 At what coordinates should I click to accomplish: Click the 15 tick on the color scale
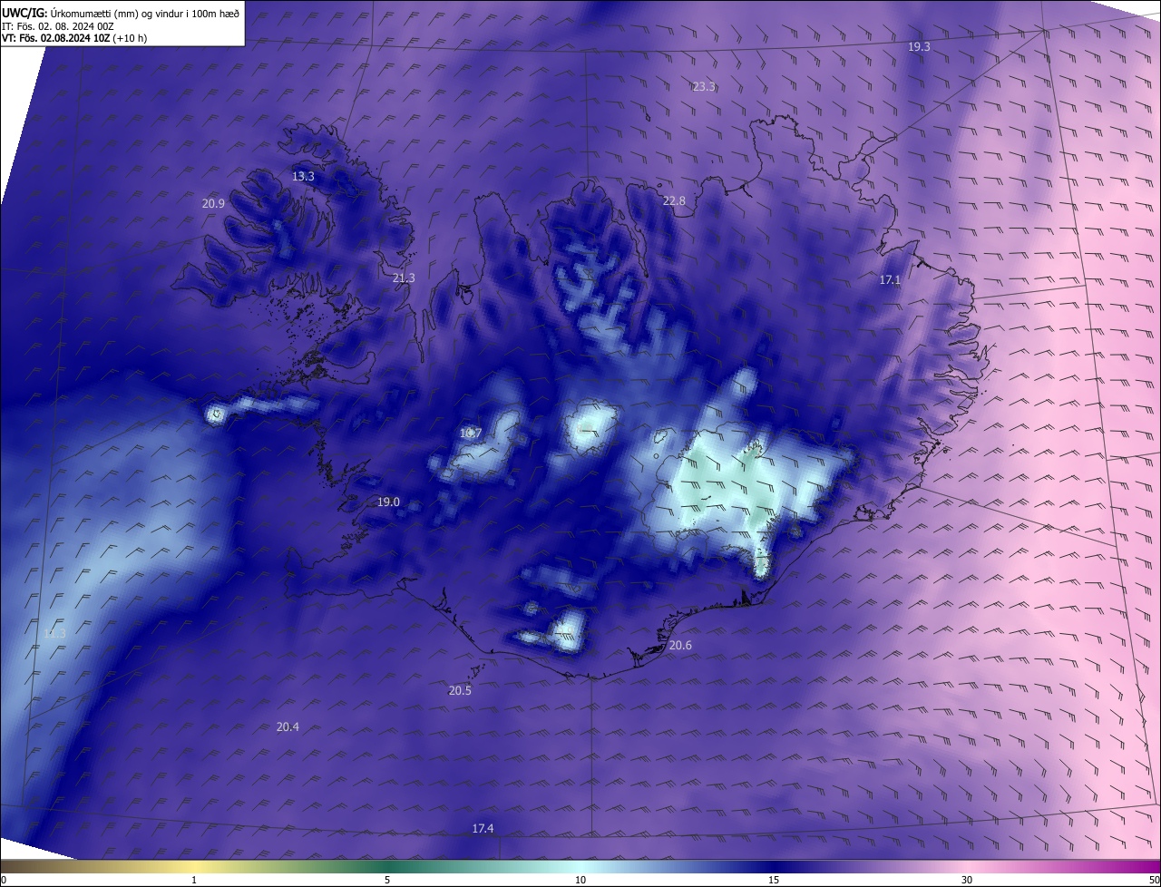(x=774, y=880)
